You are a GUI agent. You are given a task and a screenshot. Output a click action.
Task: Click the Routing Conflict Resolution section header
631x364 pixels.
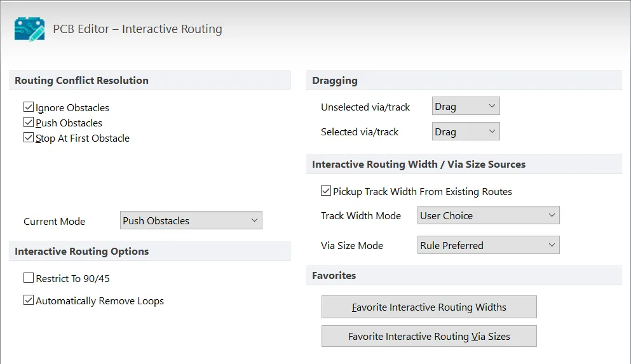point(82,81)
